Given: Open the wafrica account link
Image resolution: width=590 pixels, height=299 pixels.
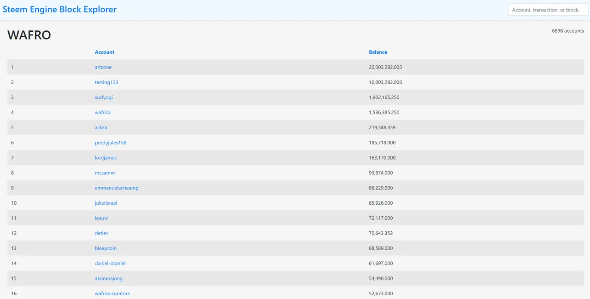Looking at the screenshot, I should click(x=103, y=113).
